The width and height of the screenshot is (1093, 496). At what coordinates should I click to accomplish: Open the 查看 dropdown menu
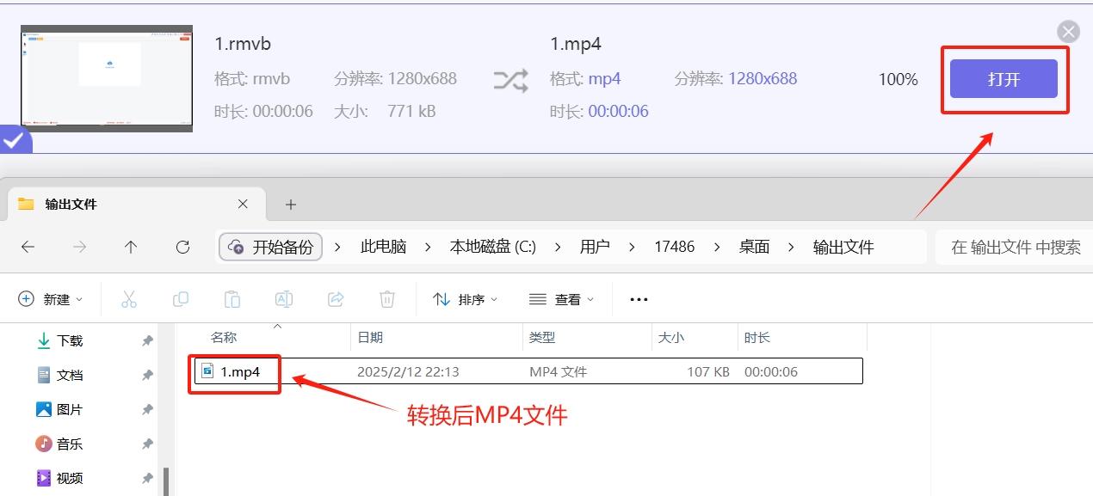pos(563,298)
